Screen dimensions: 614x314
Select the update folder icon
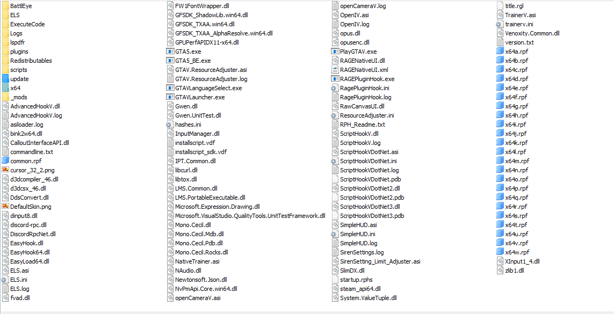point(5,79)
